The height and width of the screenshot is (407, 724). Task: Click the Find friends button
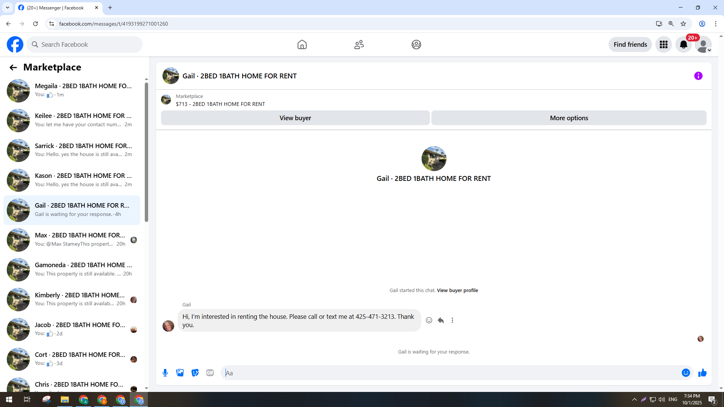point(630,44)
